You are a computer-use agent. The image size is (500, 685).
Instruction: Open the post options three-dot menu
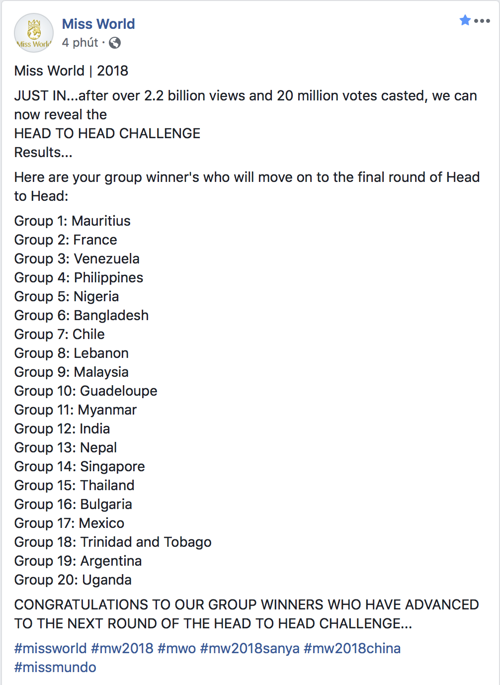(482, 21)
